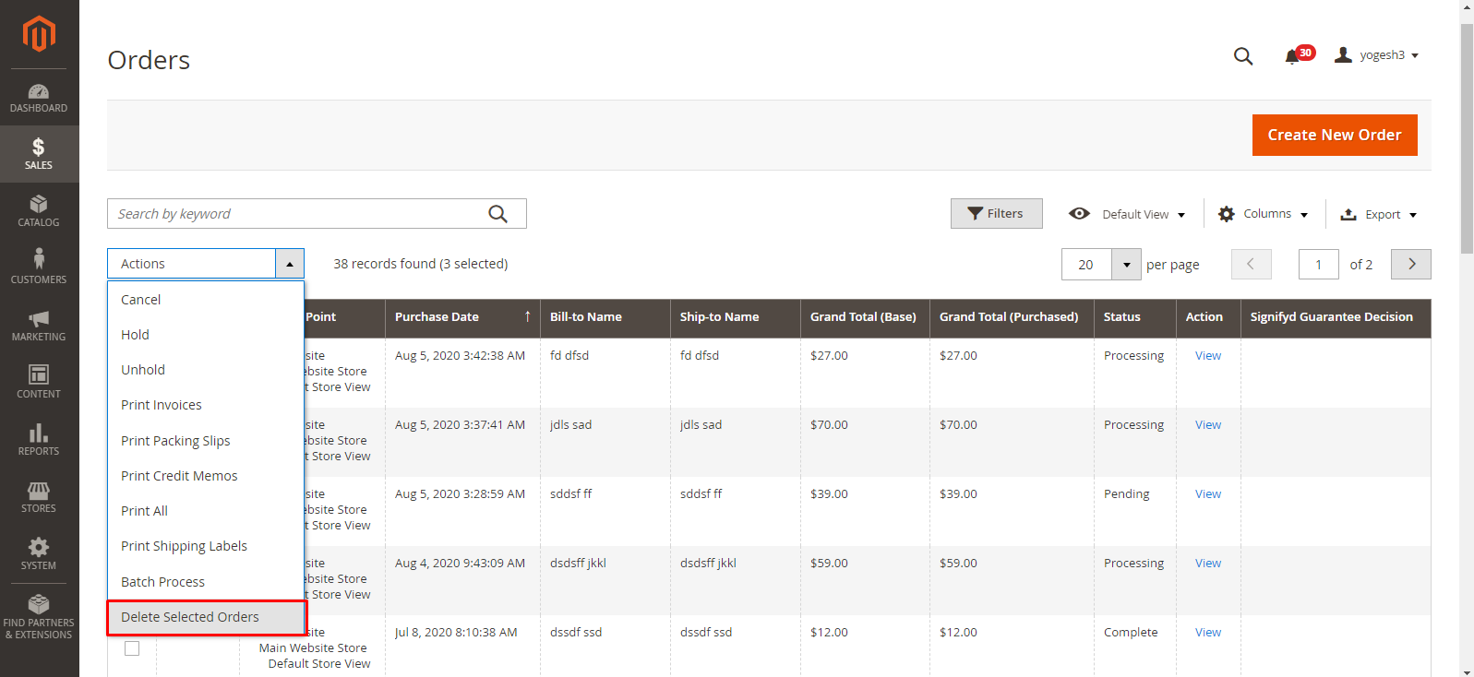This screenshot has width=1474, height=677.
Task: View the fd dfsd order
Action: 1207,355
